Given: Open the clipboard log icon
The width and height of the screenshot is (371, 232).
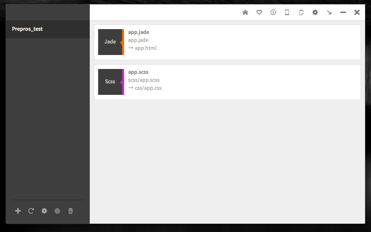Looking at the screenshot, I should (x=301, y=12).
